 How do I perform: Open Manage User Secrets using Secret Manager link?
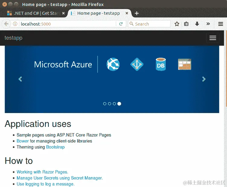60,178
